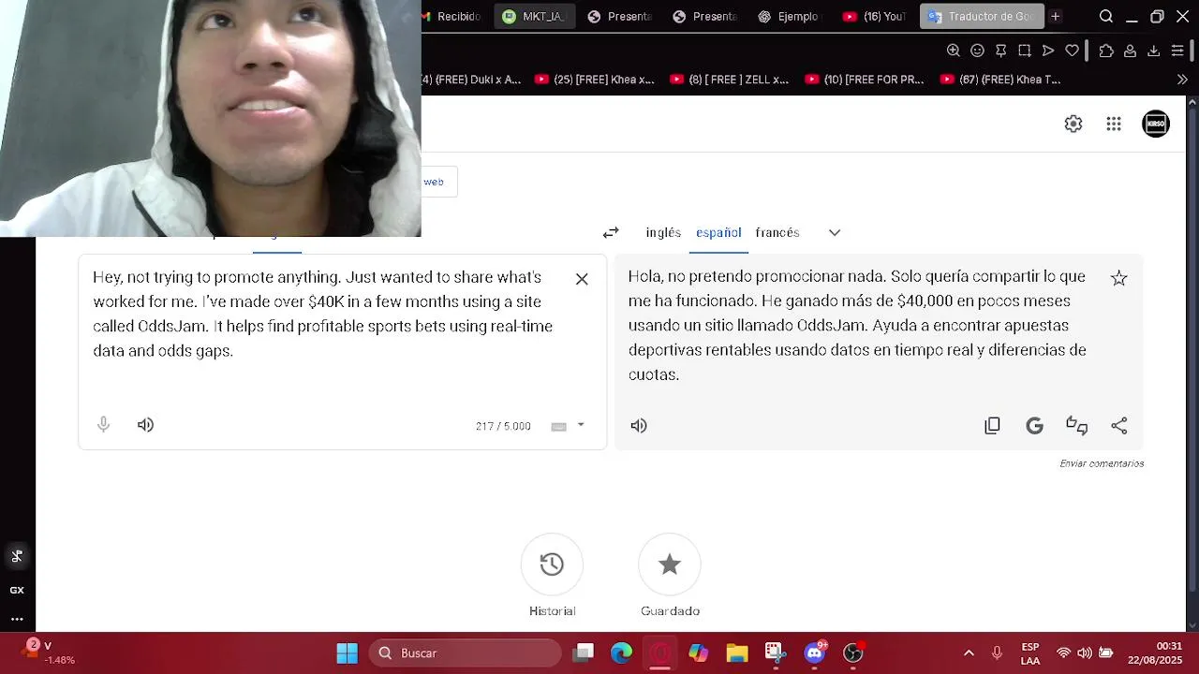This screenshot has width=1199, height=674.
Task: Click the zoom magnifier toolbar icon
Action: click(x=954, y=51)
